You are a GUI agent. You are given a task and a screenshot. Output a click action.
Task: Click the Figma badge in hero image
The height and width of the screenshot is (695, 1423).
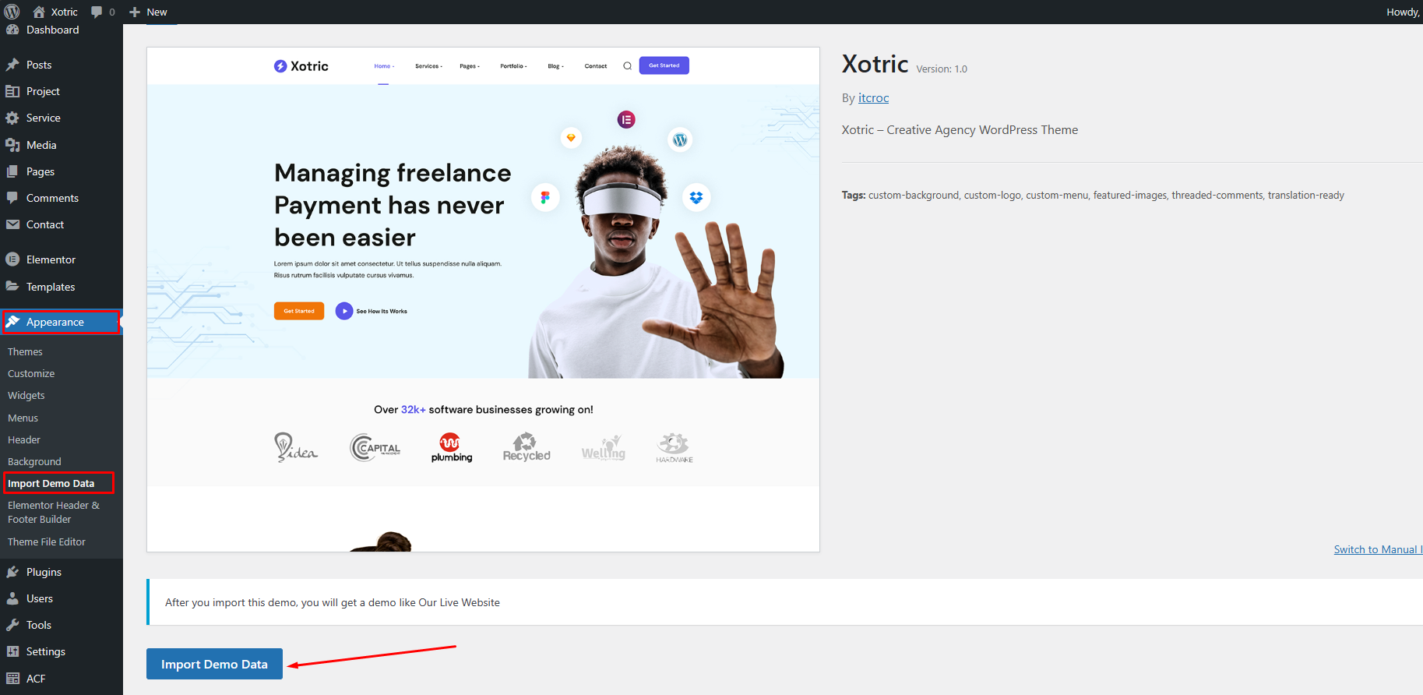tap(545, 197)
